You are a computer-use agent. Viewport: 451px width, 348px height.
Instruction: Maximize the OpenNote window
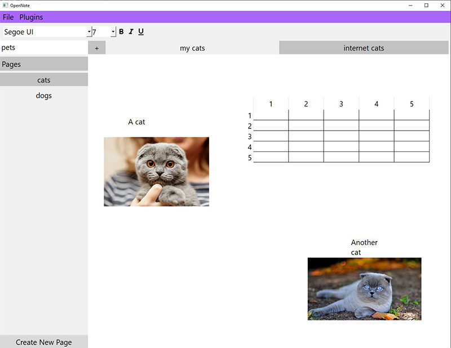click(426, 5)
